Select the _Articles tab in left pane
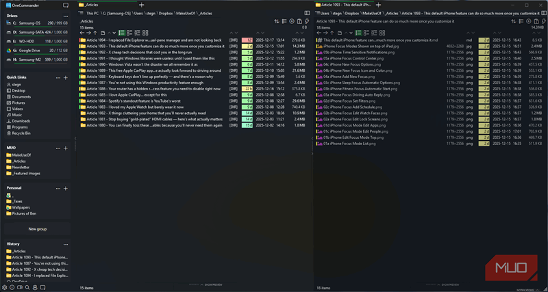The image size is (548, 292). tap(108, 5)
